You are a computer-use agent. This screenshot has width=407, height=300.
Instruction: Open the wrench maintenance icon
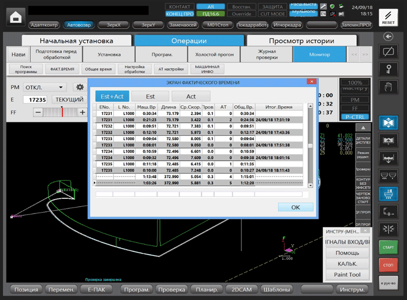click(x=323, y=7)
